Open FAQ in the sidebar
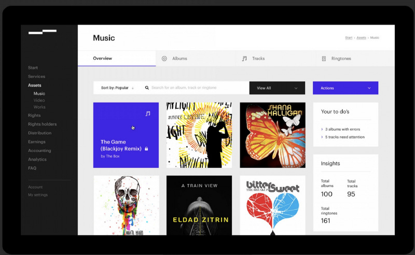The width and height of the screenshot is (415, 255). click(32, 168)
